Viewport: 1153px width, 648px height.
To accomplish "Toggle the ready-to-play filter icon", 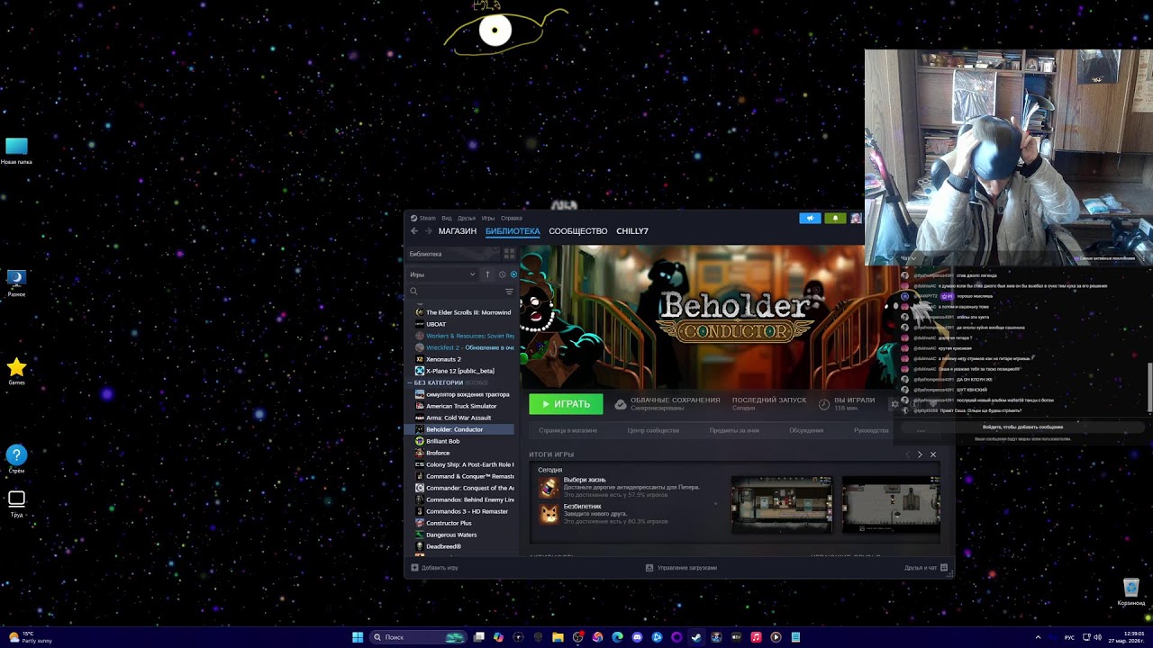I will 513,274.
